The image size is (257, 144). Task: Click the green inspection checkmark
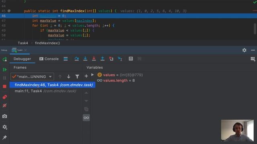click(255, 2)
